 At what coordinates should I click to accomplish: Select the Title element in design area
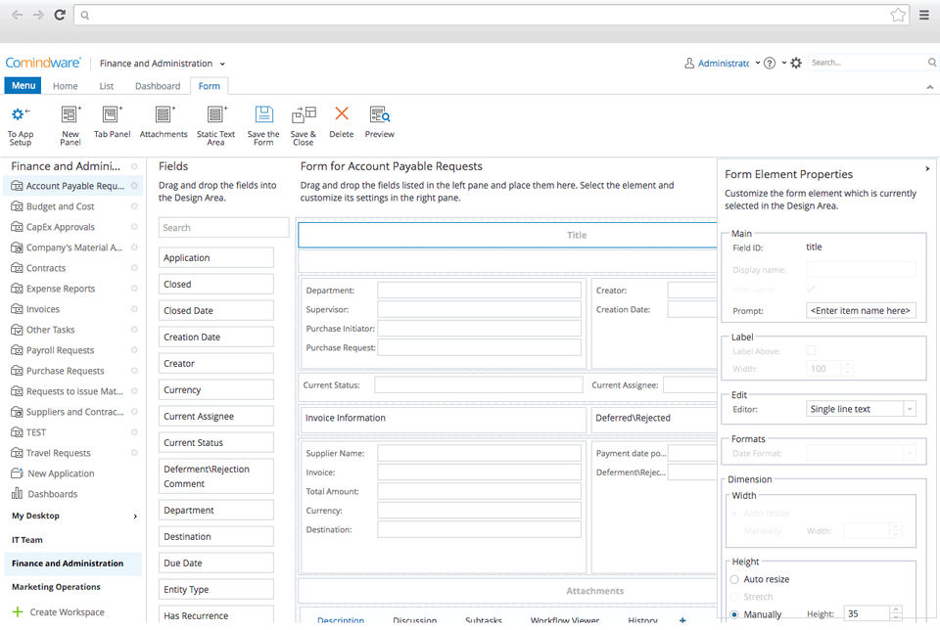click(x=508, y=236)
